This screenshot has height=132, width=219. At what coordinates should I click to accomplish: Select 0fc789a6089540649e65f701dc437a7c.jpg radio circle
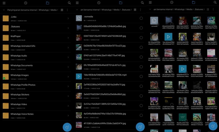pos(141,67)
